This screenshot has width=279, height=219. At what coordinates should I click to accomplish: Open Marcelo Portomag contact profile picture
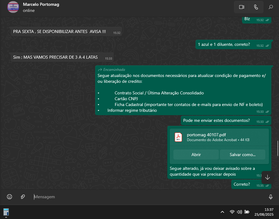coord(13,7)
